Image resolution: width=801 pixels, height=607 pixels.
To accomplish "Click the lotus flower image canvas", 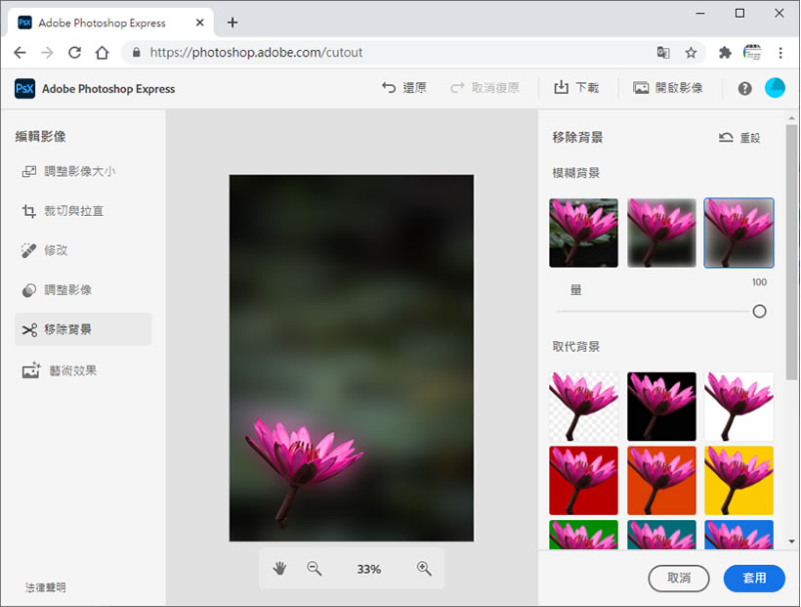I will point(352,358).
